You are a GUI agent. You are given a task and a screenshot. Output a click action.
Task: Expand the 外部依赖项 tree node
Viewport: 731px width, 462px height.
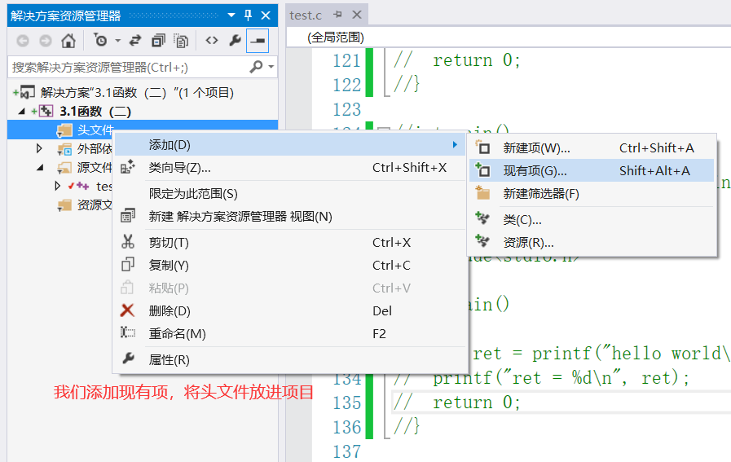coord(40,149)
